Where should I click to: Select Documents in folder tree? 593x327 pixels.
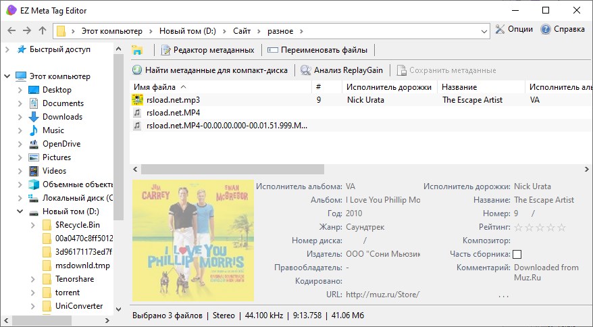[63, 103]
